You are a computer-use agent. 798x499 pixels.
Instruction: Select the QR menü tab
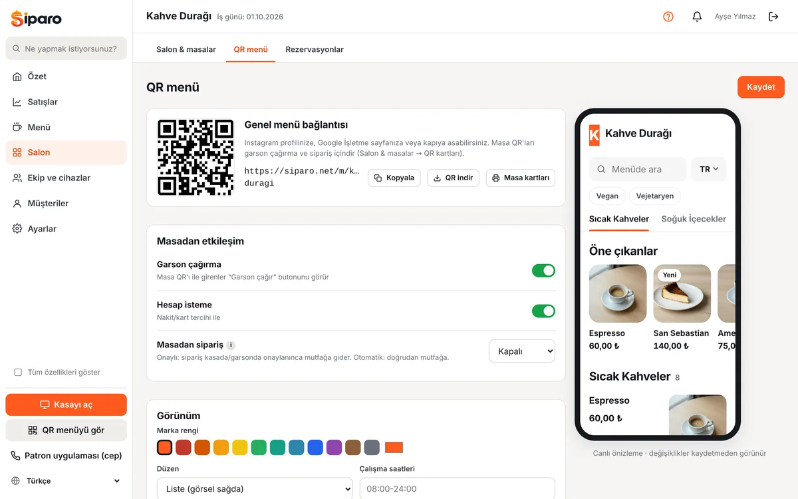(x=251, y=49)
